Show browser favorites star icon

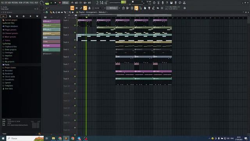point(30,16)
